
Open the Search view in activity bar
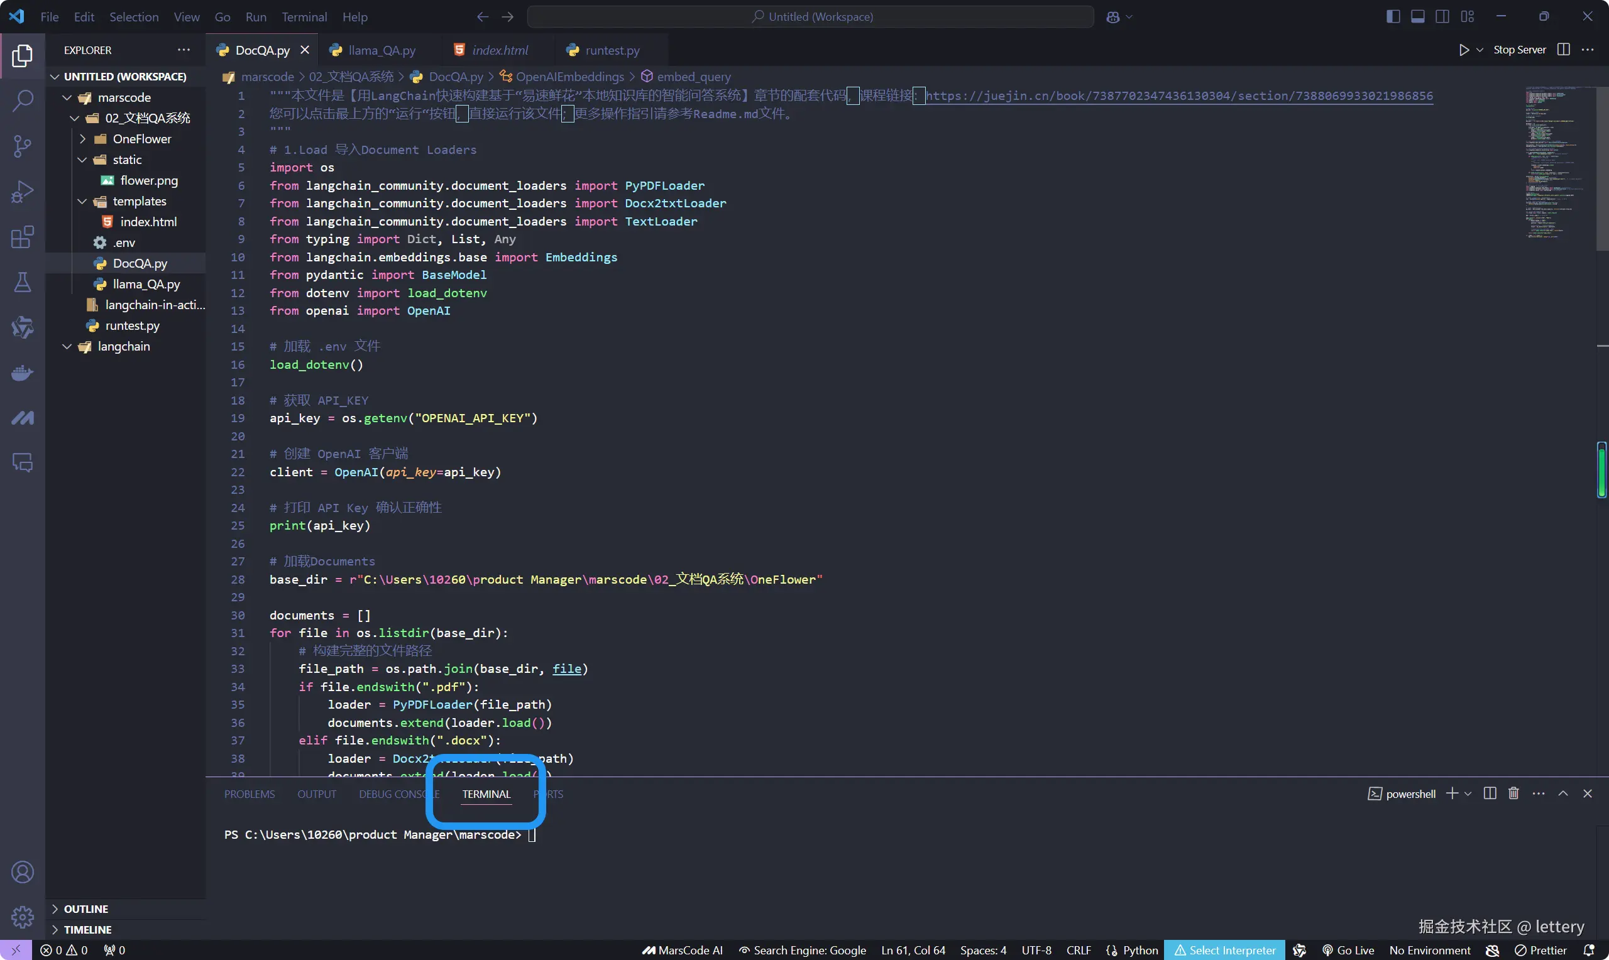[x=23, y=101]
